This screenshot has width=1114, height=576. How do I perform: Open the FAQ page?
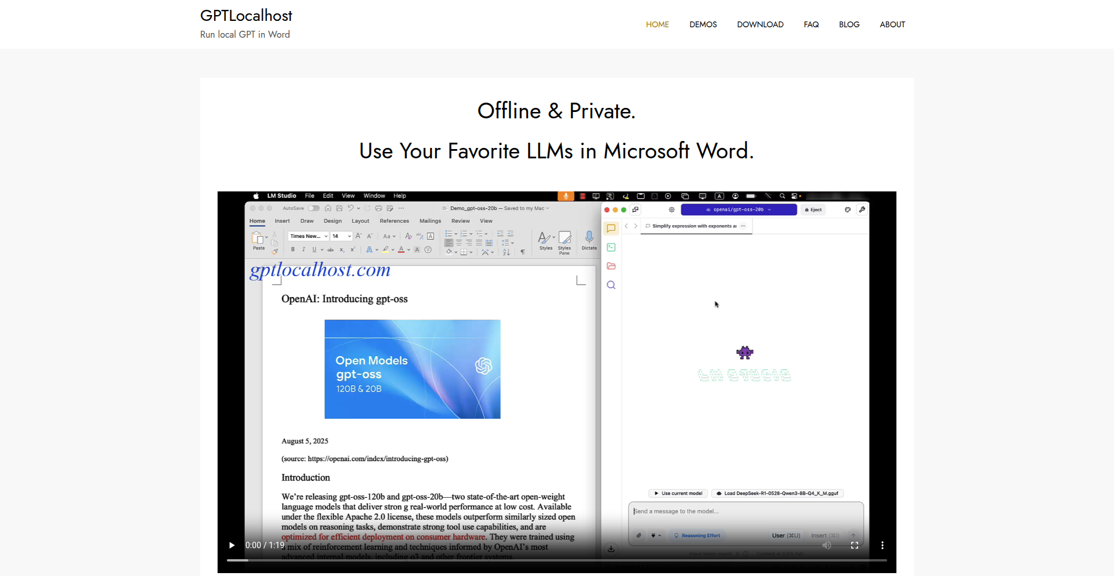tap(811, 24)
